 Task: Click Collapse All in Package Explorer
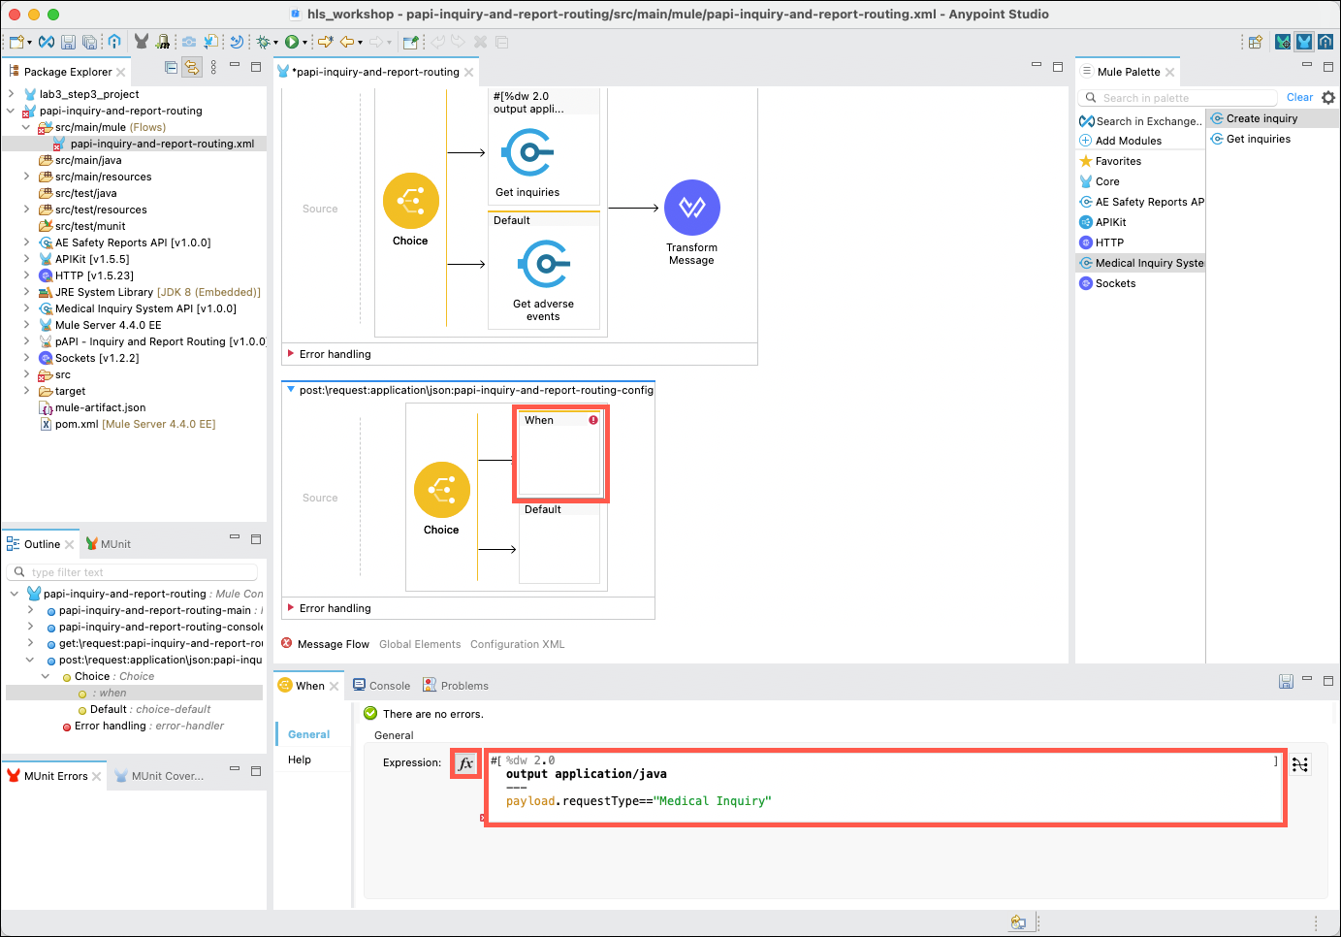click(x=171, y=67)
